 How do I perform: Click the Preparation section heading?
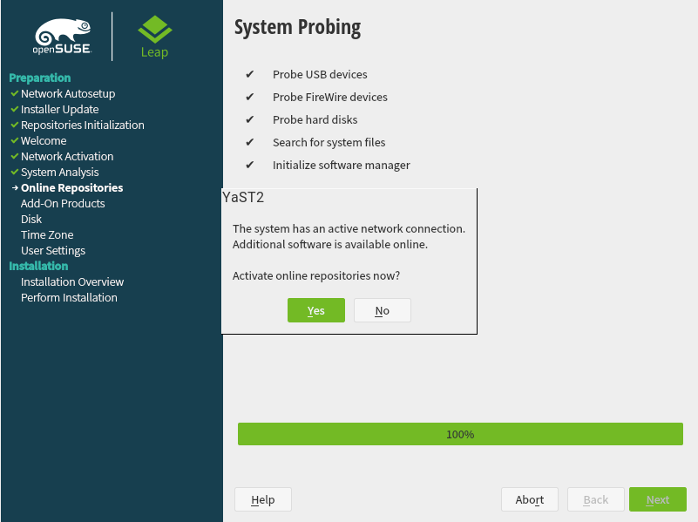click(39, 78)
